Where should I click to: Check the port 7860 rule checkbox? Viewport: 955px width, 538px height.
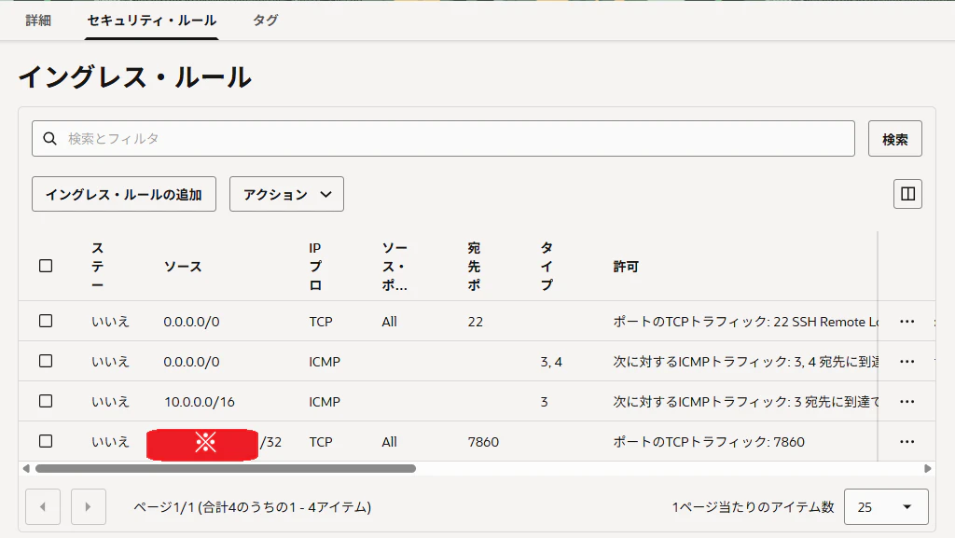[x=46, y=441]
